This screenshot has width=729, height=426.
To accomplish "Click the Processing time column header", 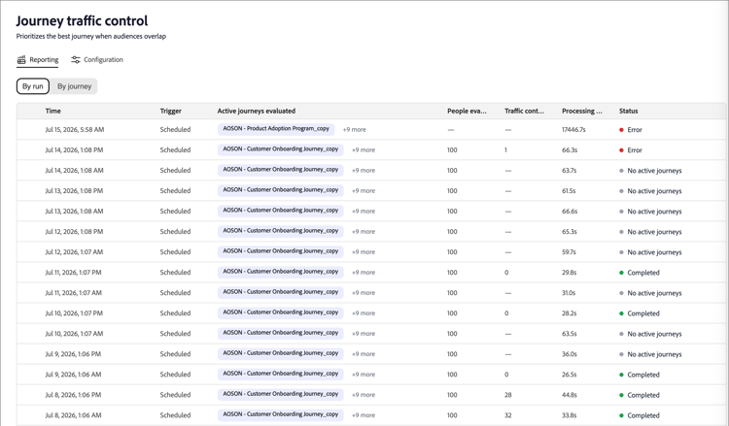I will (x=581, y=111).
